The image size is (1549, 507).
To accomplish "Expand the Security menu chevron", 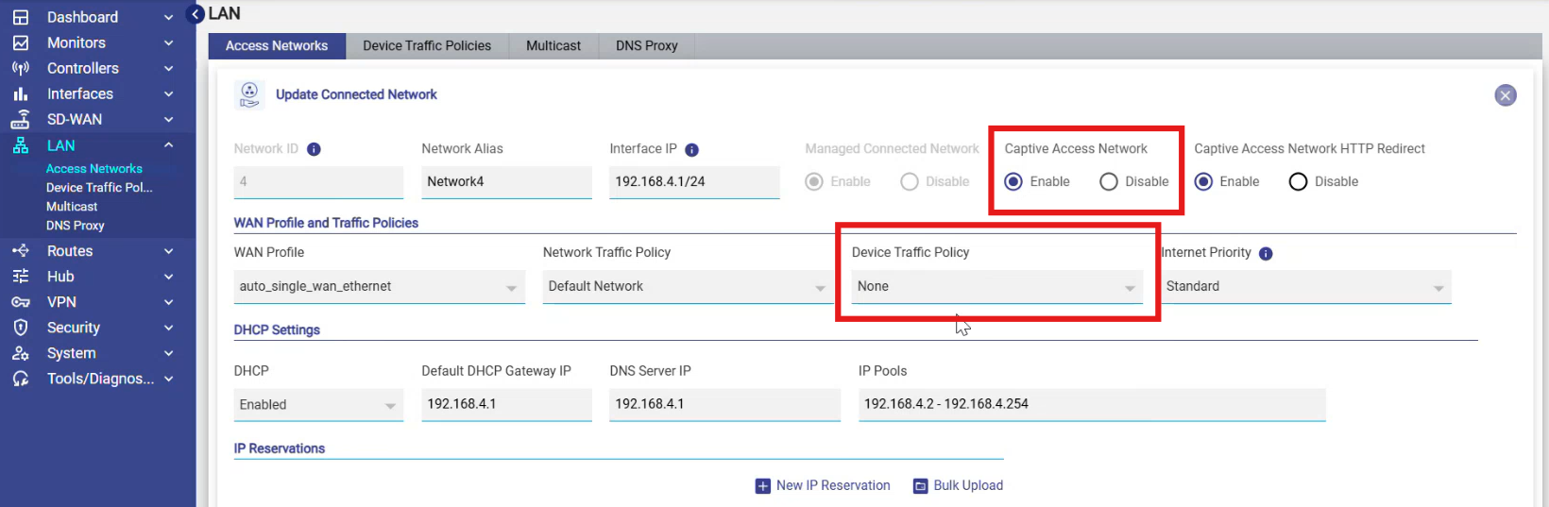I will coord(169,328).
